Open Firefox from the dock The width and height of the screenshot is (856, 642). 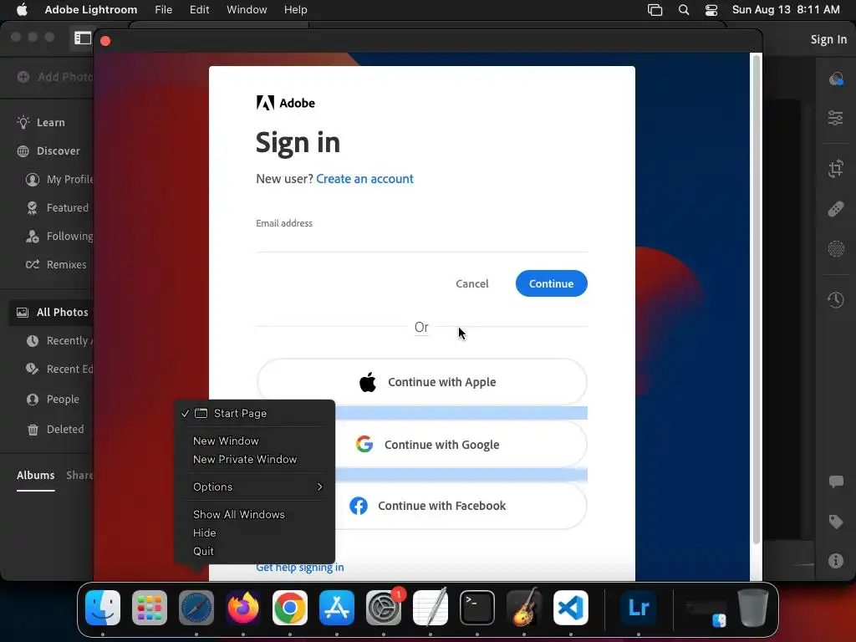click(243, 608)
